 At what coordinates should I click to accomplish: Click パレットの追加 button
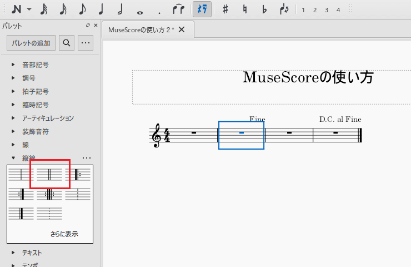coord(31,43)
